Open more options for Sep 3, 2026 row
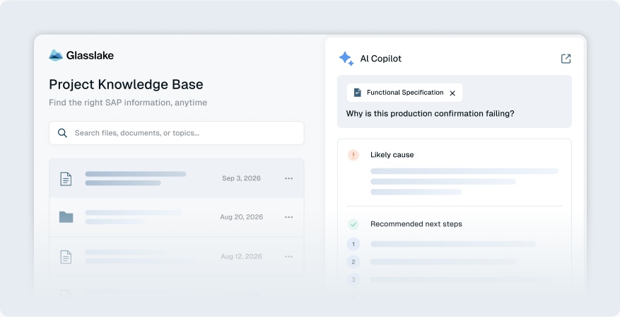The height and width of the screenshot is (317, 620). (288, 178)
